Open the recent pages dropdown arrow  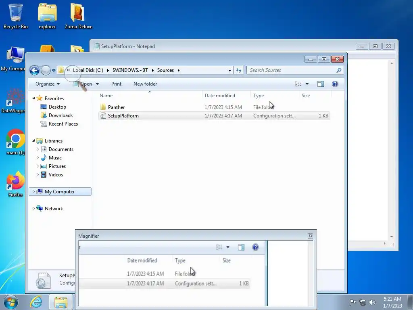(54, 70)
